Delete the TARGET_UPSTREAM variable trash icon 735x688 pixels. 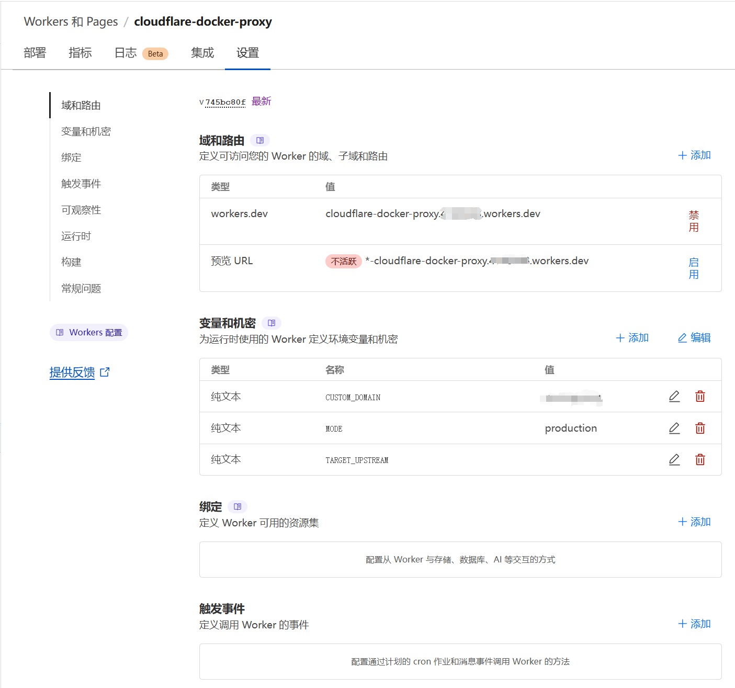click(x=700, y=460)
